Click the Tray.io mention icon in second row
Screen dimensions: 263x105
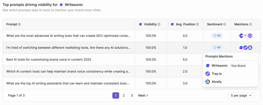click(x=246, y=48)
